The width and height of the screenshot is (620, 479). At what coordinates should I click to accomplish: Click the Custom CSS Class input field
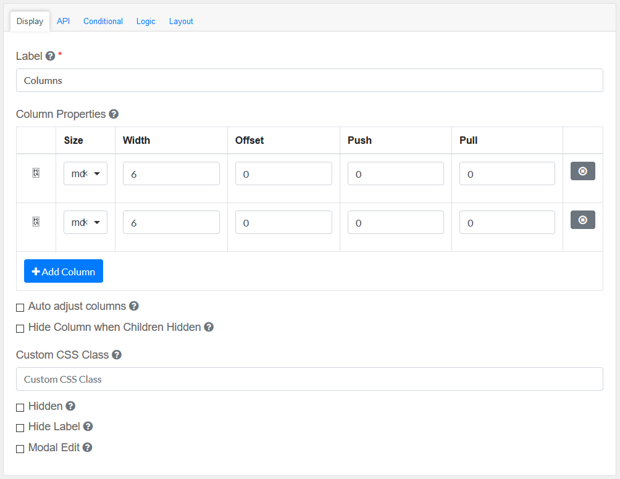tap(309, 379)
